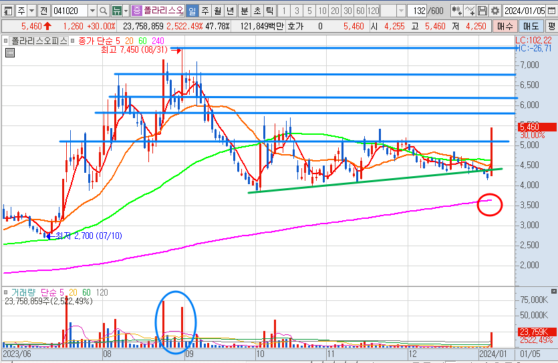Image resolution: width=558 pixels, height=363 pixels.
Task: Open chart settings gear
Action: 495,11
